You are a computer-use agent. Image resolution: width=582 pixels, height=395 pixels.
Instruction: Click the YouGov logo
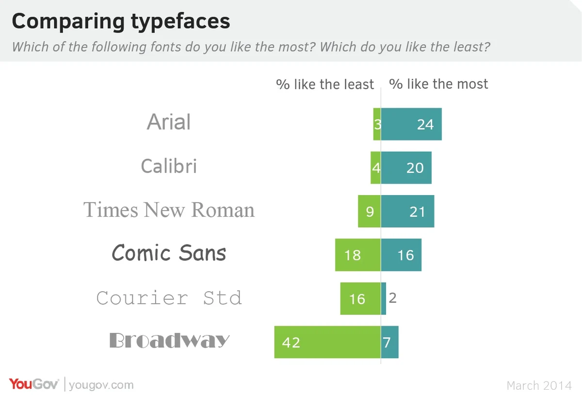tap(34, 385)
